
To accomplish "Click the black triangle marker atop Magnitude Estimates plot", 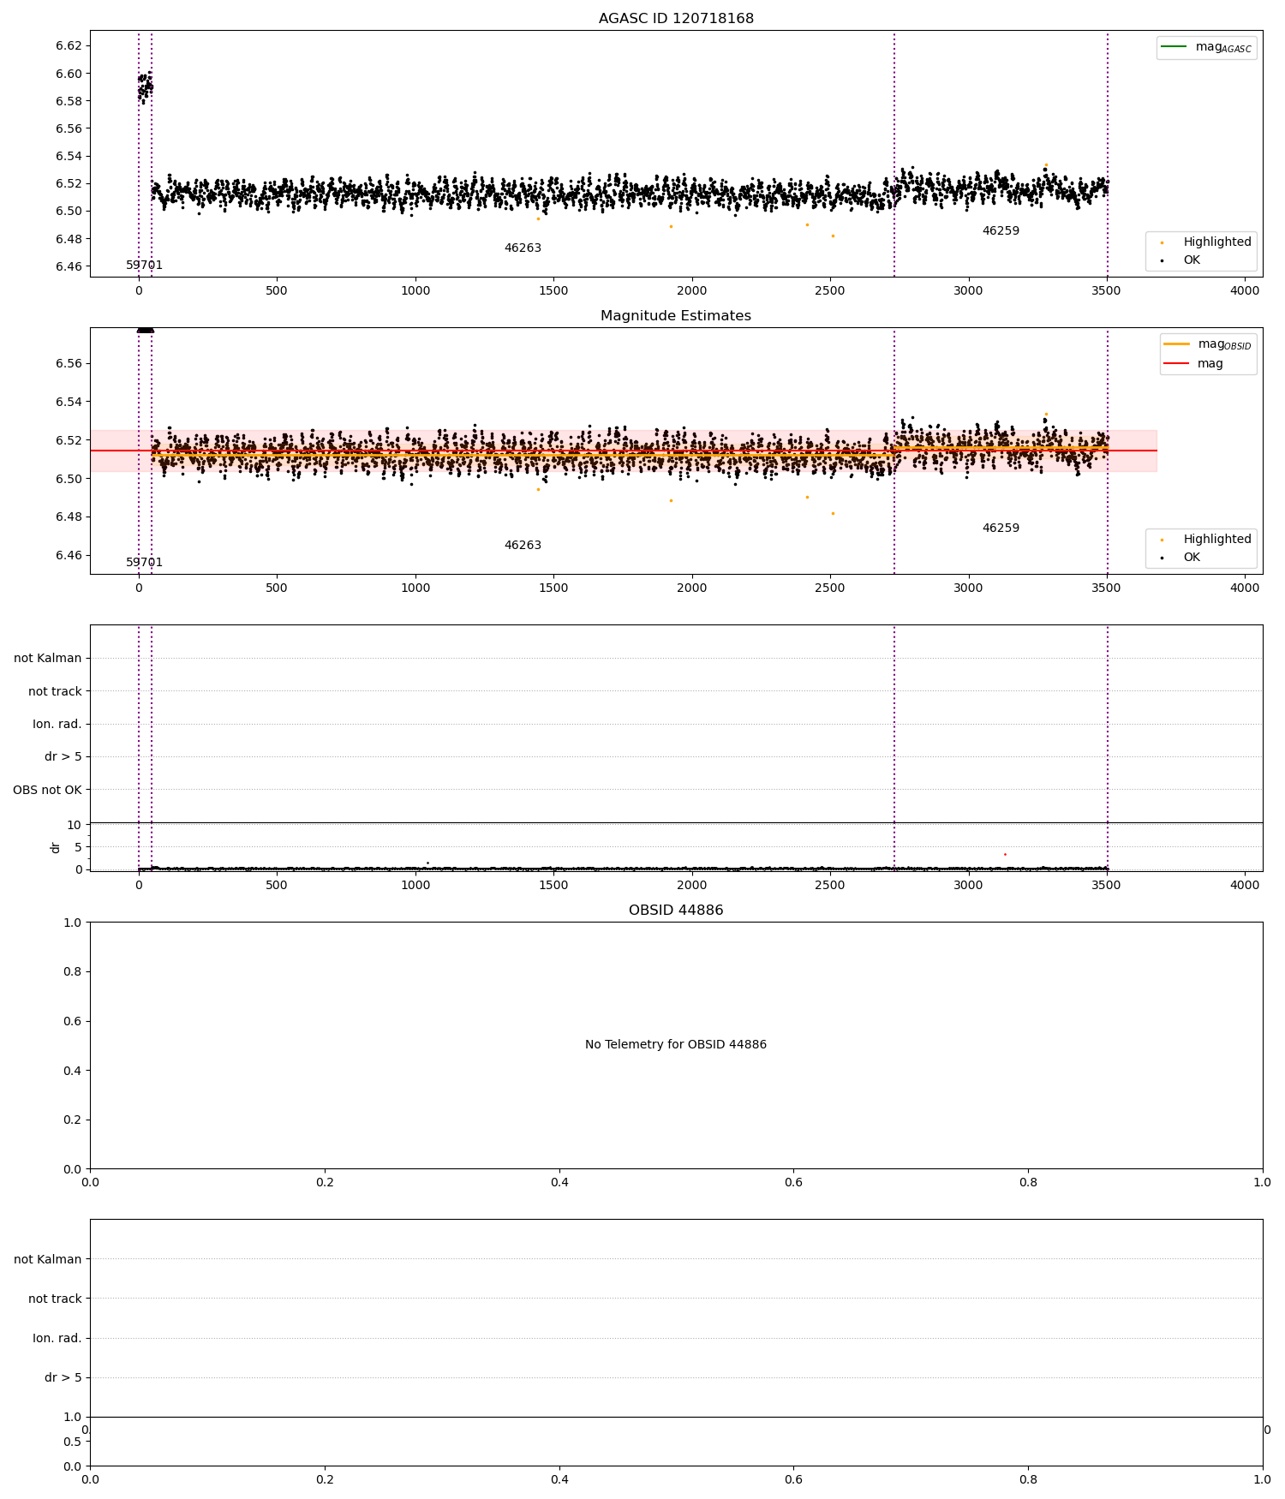I will point(145,329).
